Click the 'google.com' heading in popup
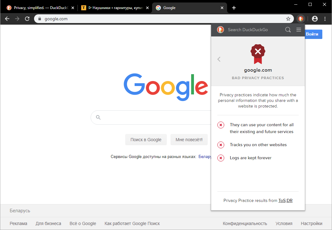This screenshot has width=332, height=230. [258, 70]
